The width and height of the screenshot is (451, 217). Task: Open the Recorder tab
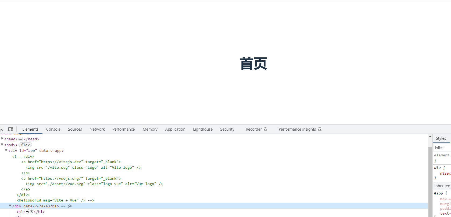[x=256, y=129]
